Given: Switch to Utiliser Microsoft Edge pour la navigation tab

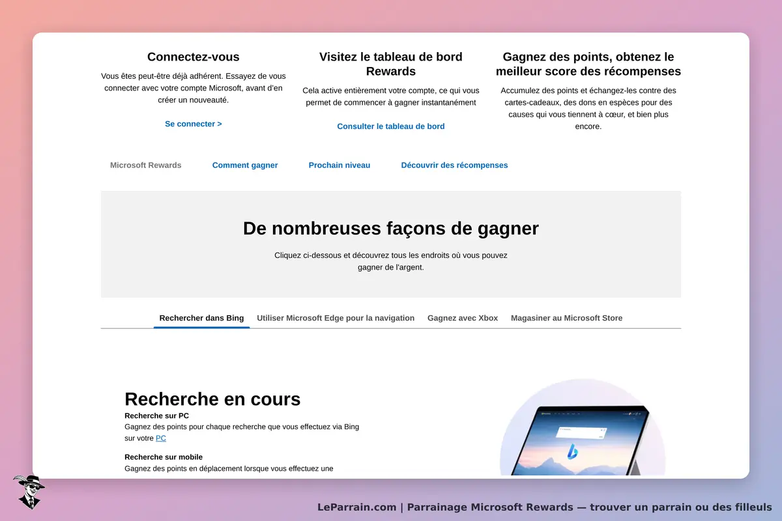Looking at the screenshot, I should click(336, 318).
